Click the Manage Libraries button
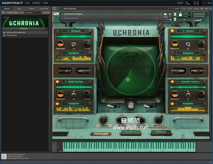Viewport: 213px width, 164px height. pos(13,13)
